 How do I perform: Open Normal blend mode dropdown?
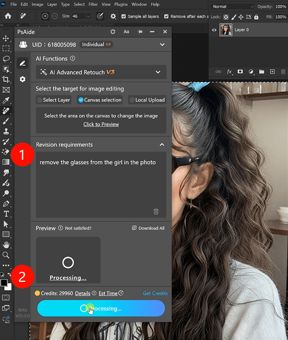click(232, 6)
